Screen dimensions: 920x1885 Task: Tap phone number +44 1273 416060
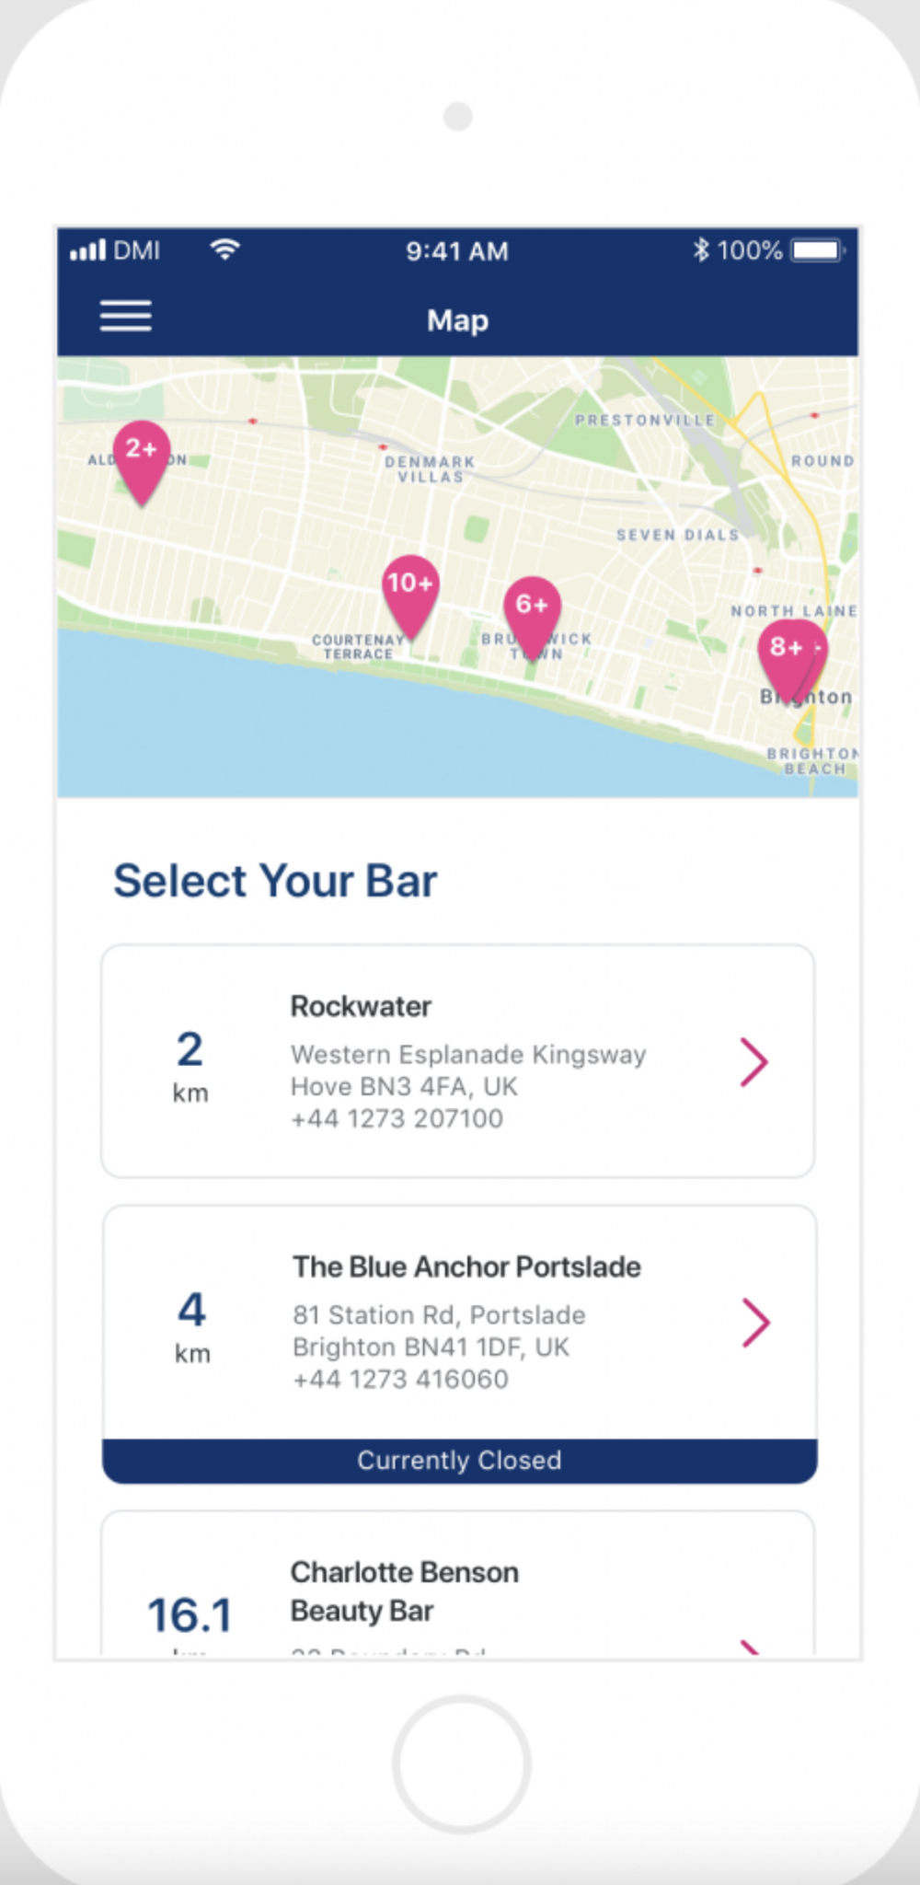coord(400,1379)
